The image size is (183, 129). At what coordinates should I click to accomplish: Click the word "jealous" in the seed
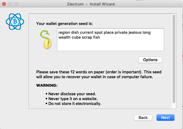135,33
